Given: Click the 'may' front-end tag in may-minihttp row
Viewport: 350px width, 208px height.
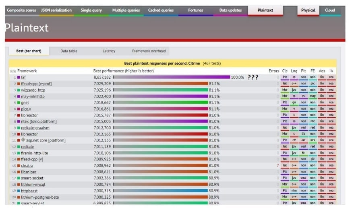Looking at the screenshot, I should [313, 96].
